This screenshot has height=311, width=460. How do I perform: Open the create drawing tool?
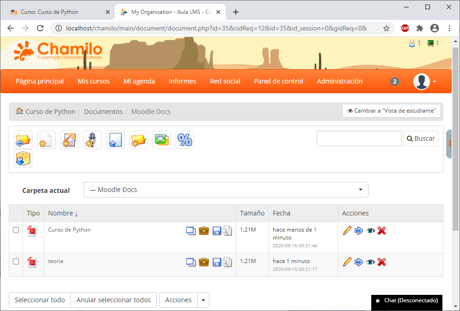point(69,140)
